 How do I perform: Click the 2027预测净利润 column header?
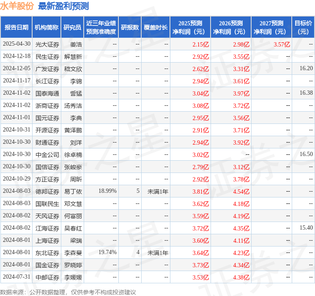(271, 27)
